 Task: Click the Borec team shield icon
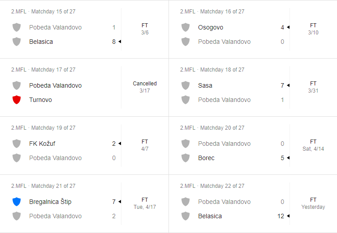click(x=186, y=158)
